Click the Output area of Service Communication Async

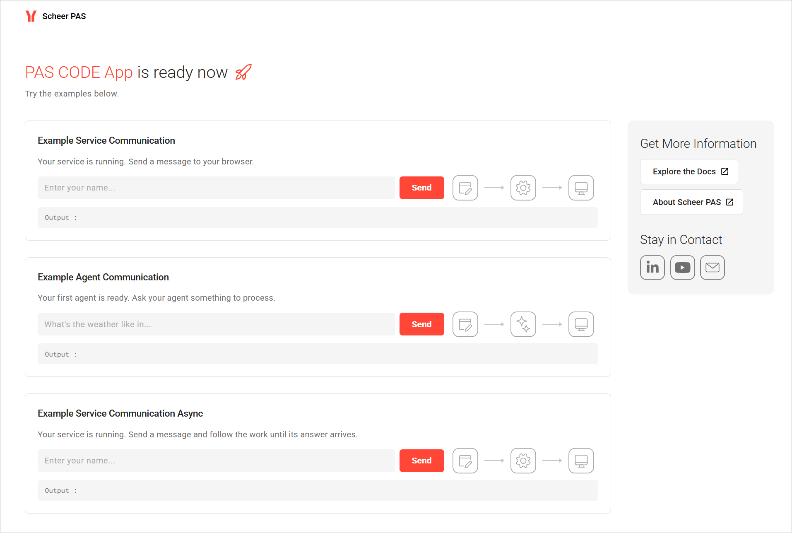pyautogui.click(x=318, y=490)
